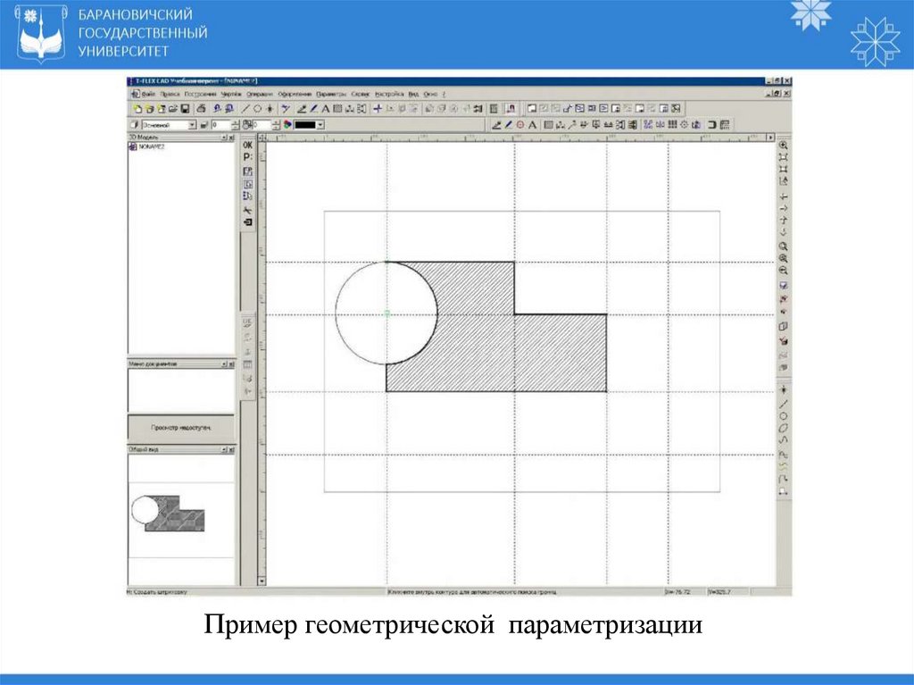Screen dimensions: 914x685
Task: Open the color dropdown arrow next to black swatch
Action: (x=320, y=125)
